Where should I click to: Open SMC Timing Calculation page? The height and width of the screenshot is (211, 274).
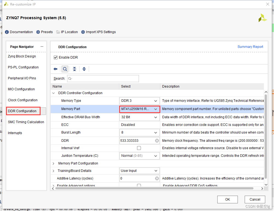point(26,122)
